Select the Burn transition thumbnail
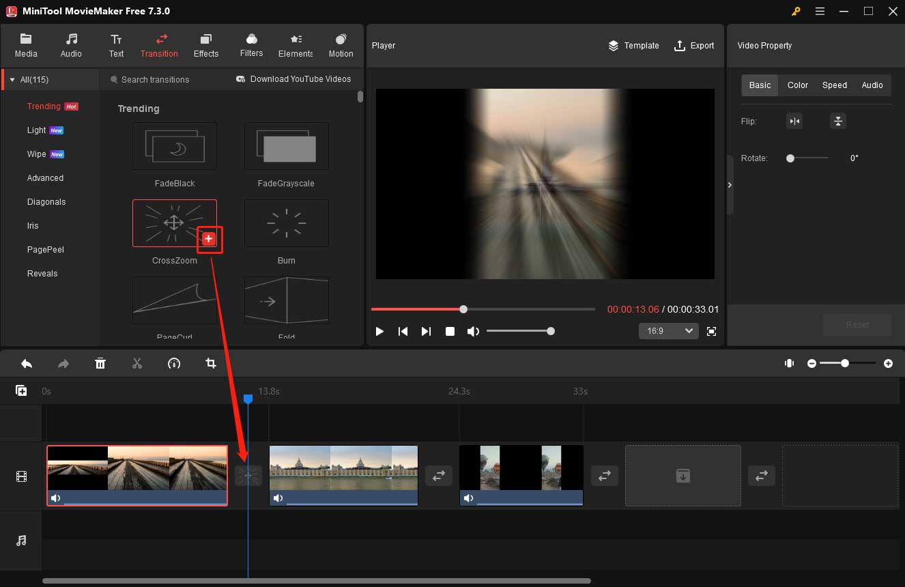The image size is (905, 587). [x=287, y=223]
